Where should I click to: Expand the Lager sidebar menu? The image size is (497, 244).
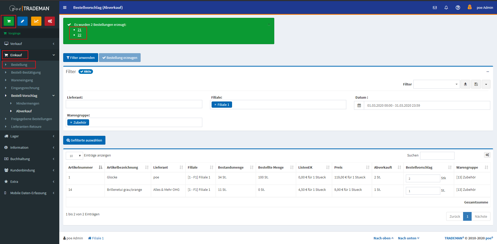coord(30,136)
